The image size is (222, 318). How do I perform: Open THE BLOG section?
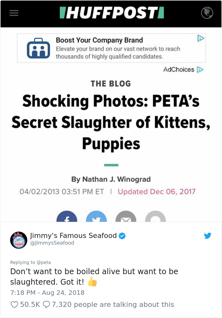[111, 84]
